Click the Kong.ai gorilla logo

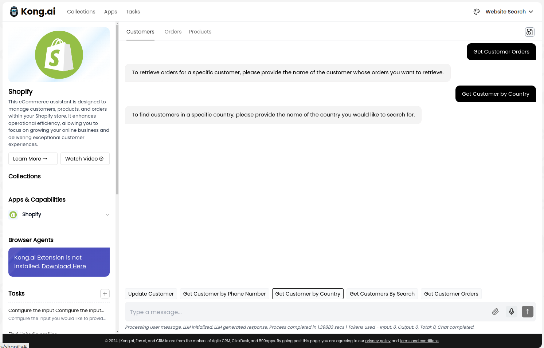click(14, 12)
